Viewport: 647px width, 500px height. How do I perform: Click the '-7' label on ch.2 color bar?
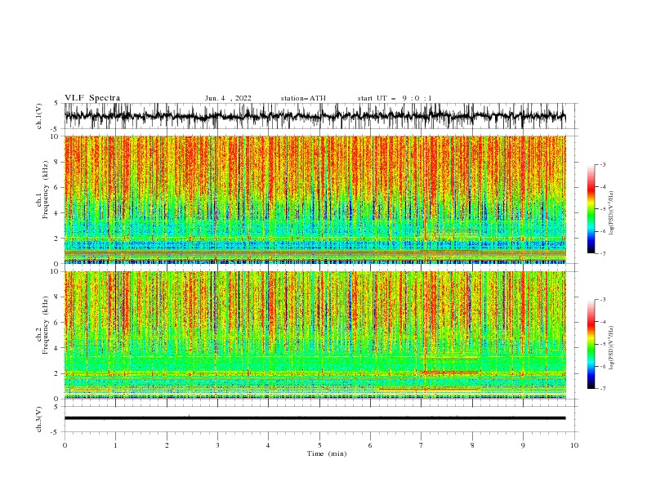tap(603, 389)
